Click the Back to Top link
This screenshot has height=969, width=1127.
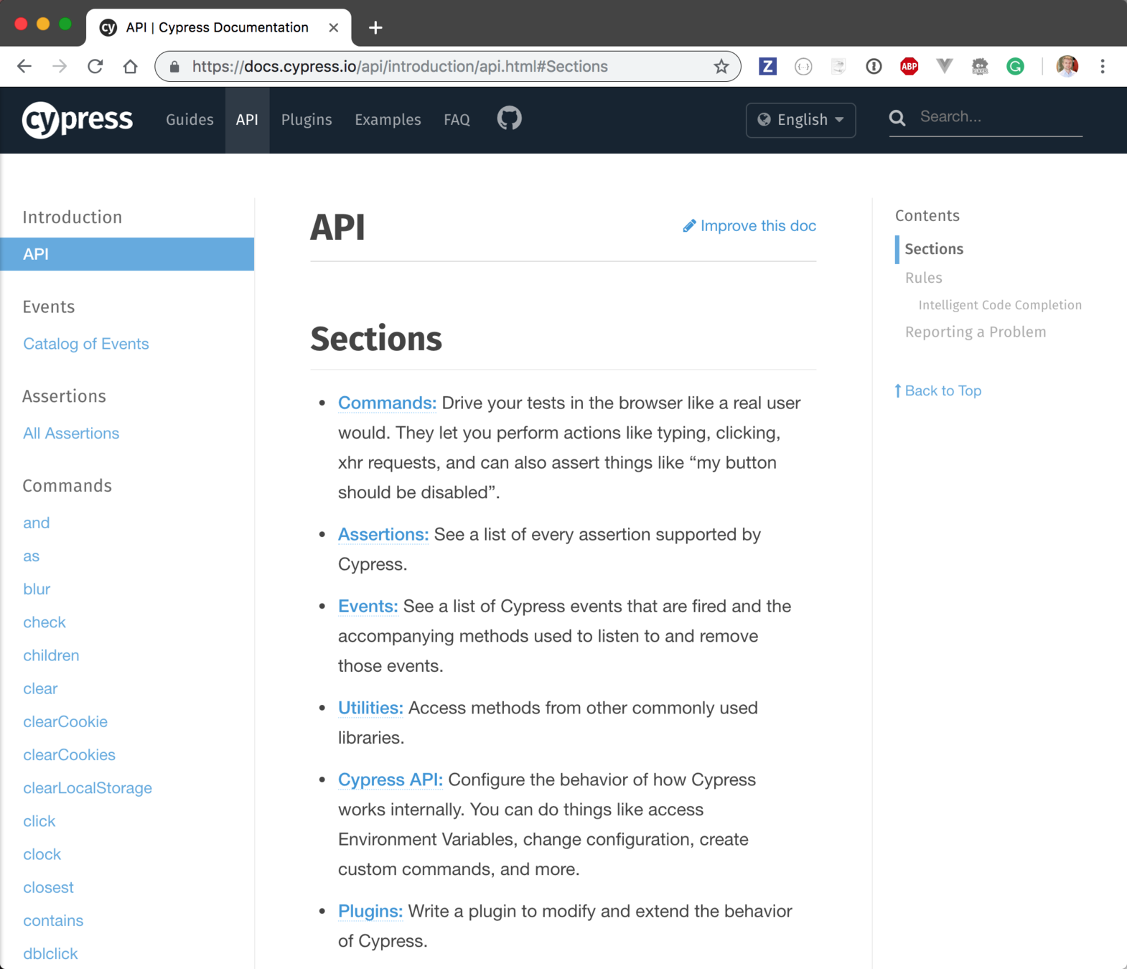point(937,390)
